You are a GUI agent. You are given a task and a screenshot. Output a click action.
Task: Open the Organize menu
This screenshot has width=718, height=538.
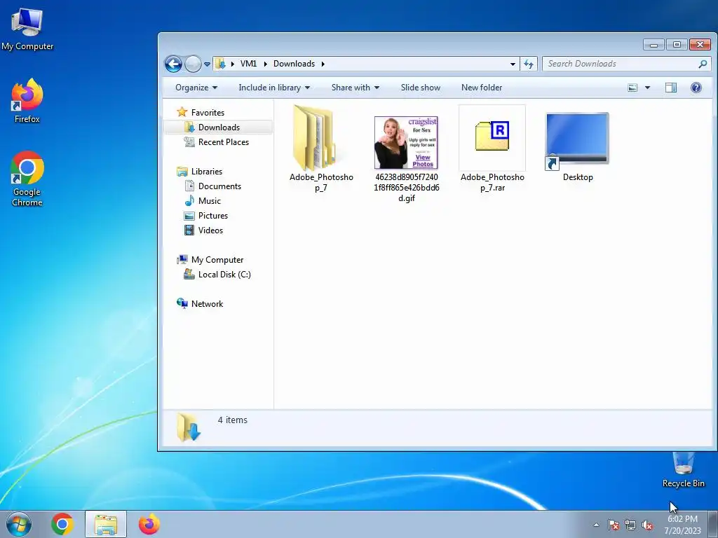(x=196, y=88)
